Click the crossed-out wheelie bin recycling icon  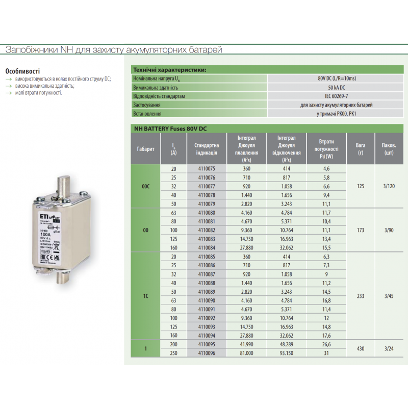coord(56,246)
